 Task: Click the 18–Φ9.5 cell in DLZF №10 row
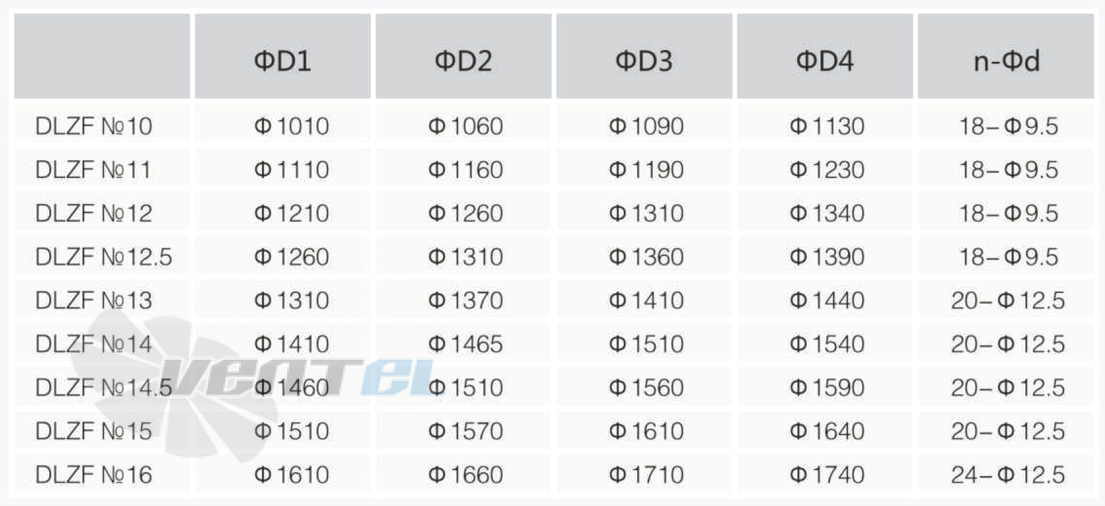click(1009, 126)
